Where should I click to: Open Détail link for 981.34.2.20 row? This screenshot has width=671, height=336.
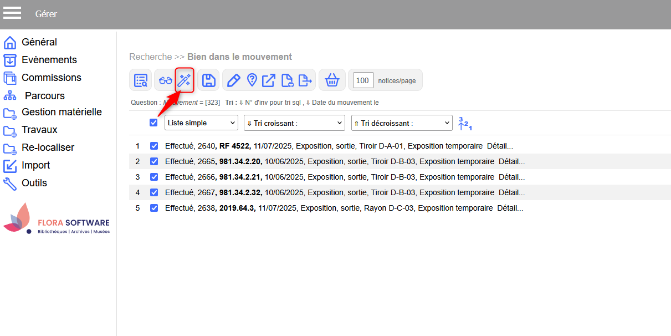tap(511, 161)
